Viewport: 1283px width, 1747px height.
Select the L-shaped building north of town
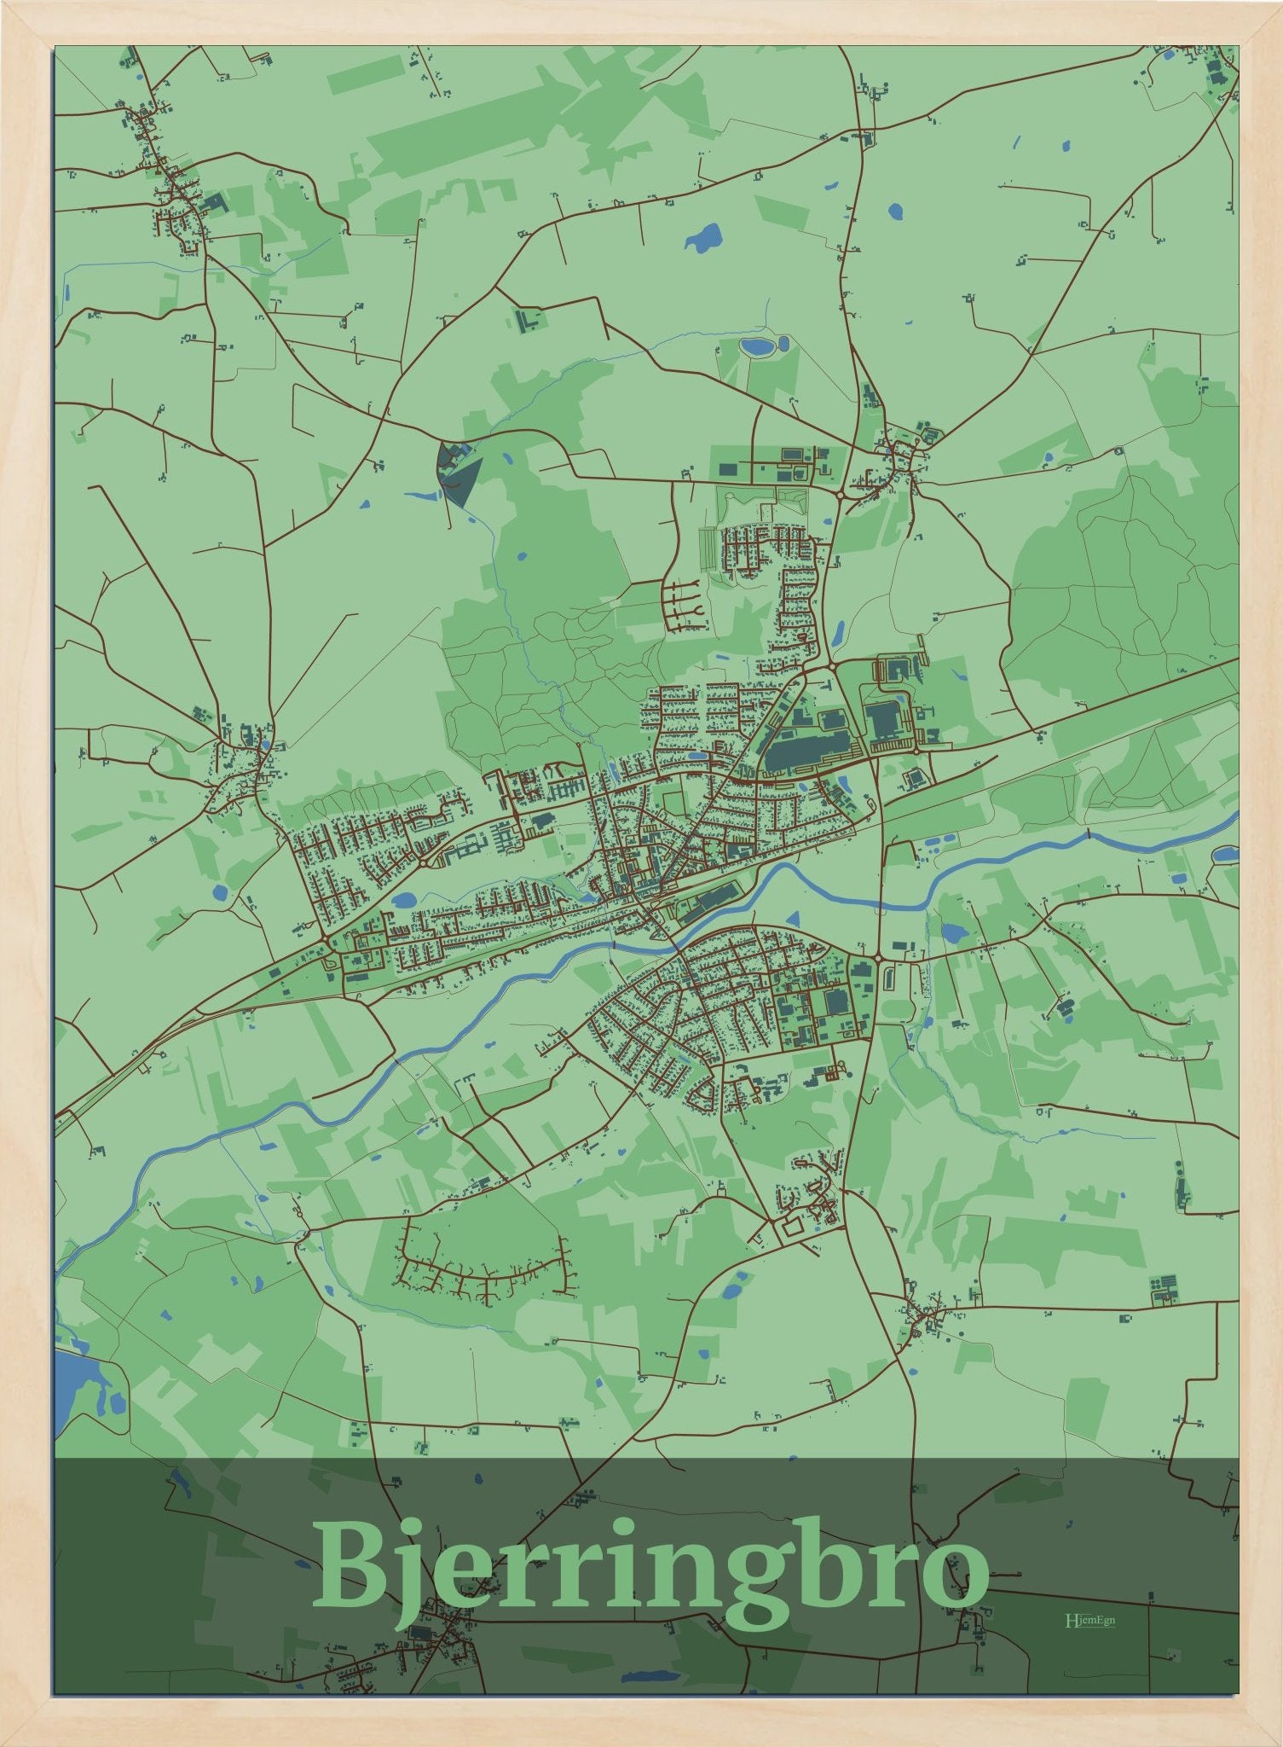[526, 321]
